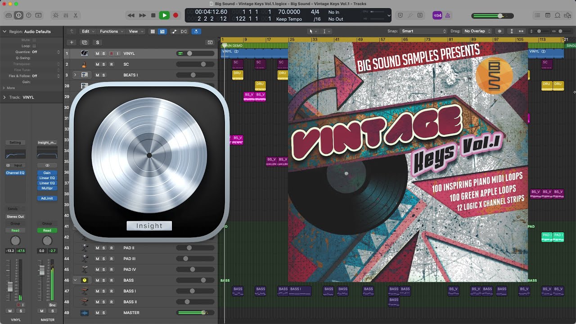
Task: Mute the MASTER channel strip
Action: [42, 311]
